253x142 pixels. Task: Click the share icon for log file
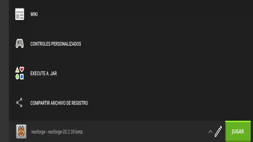click(x=19, y=103)
